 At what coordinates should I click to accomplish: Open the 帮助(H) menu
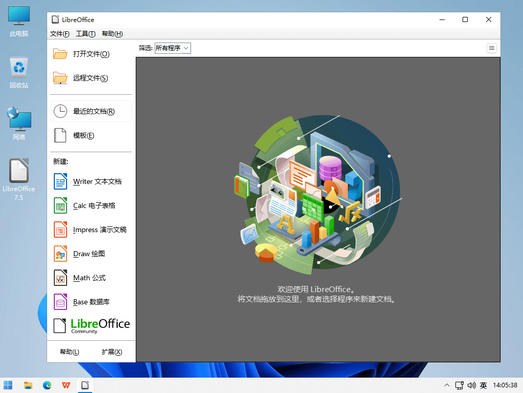click(112, 34)
